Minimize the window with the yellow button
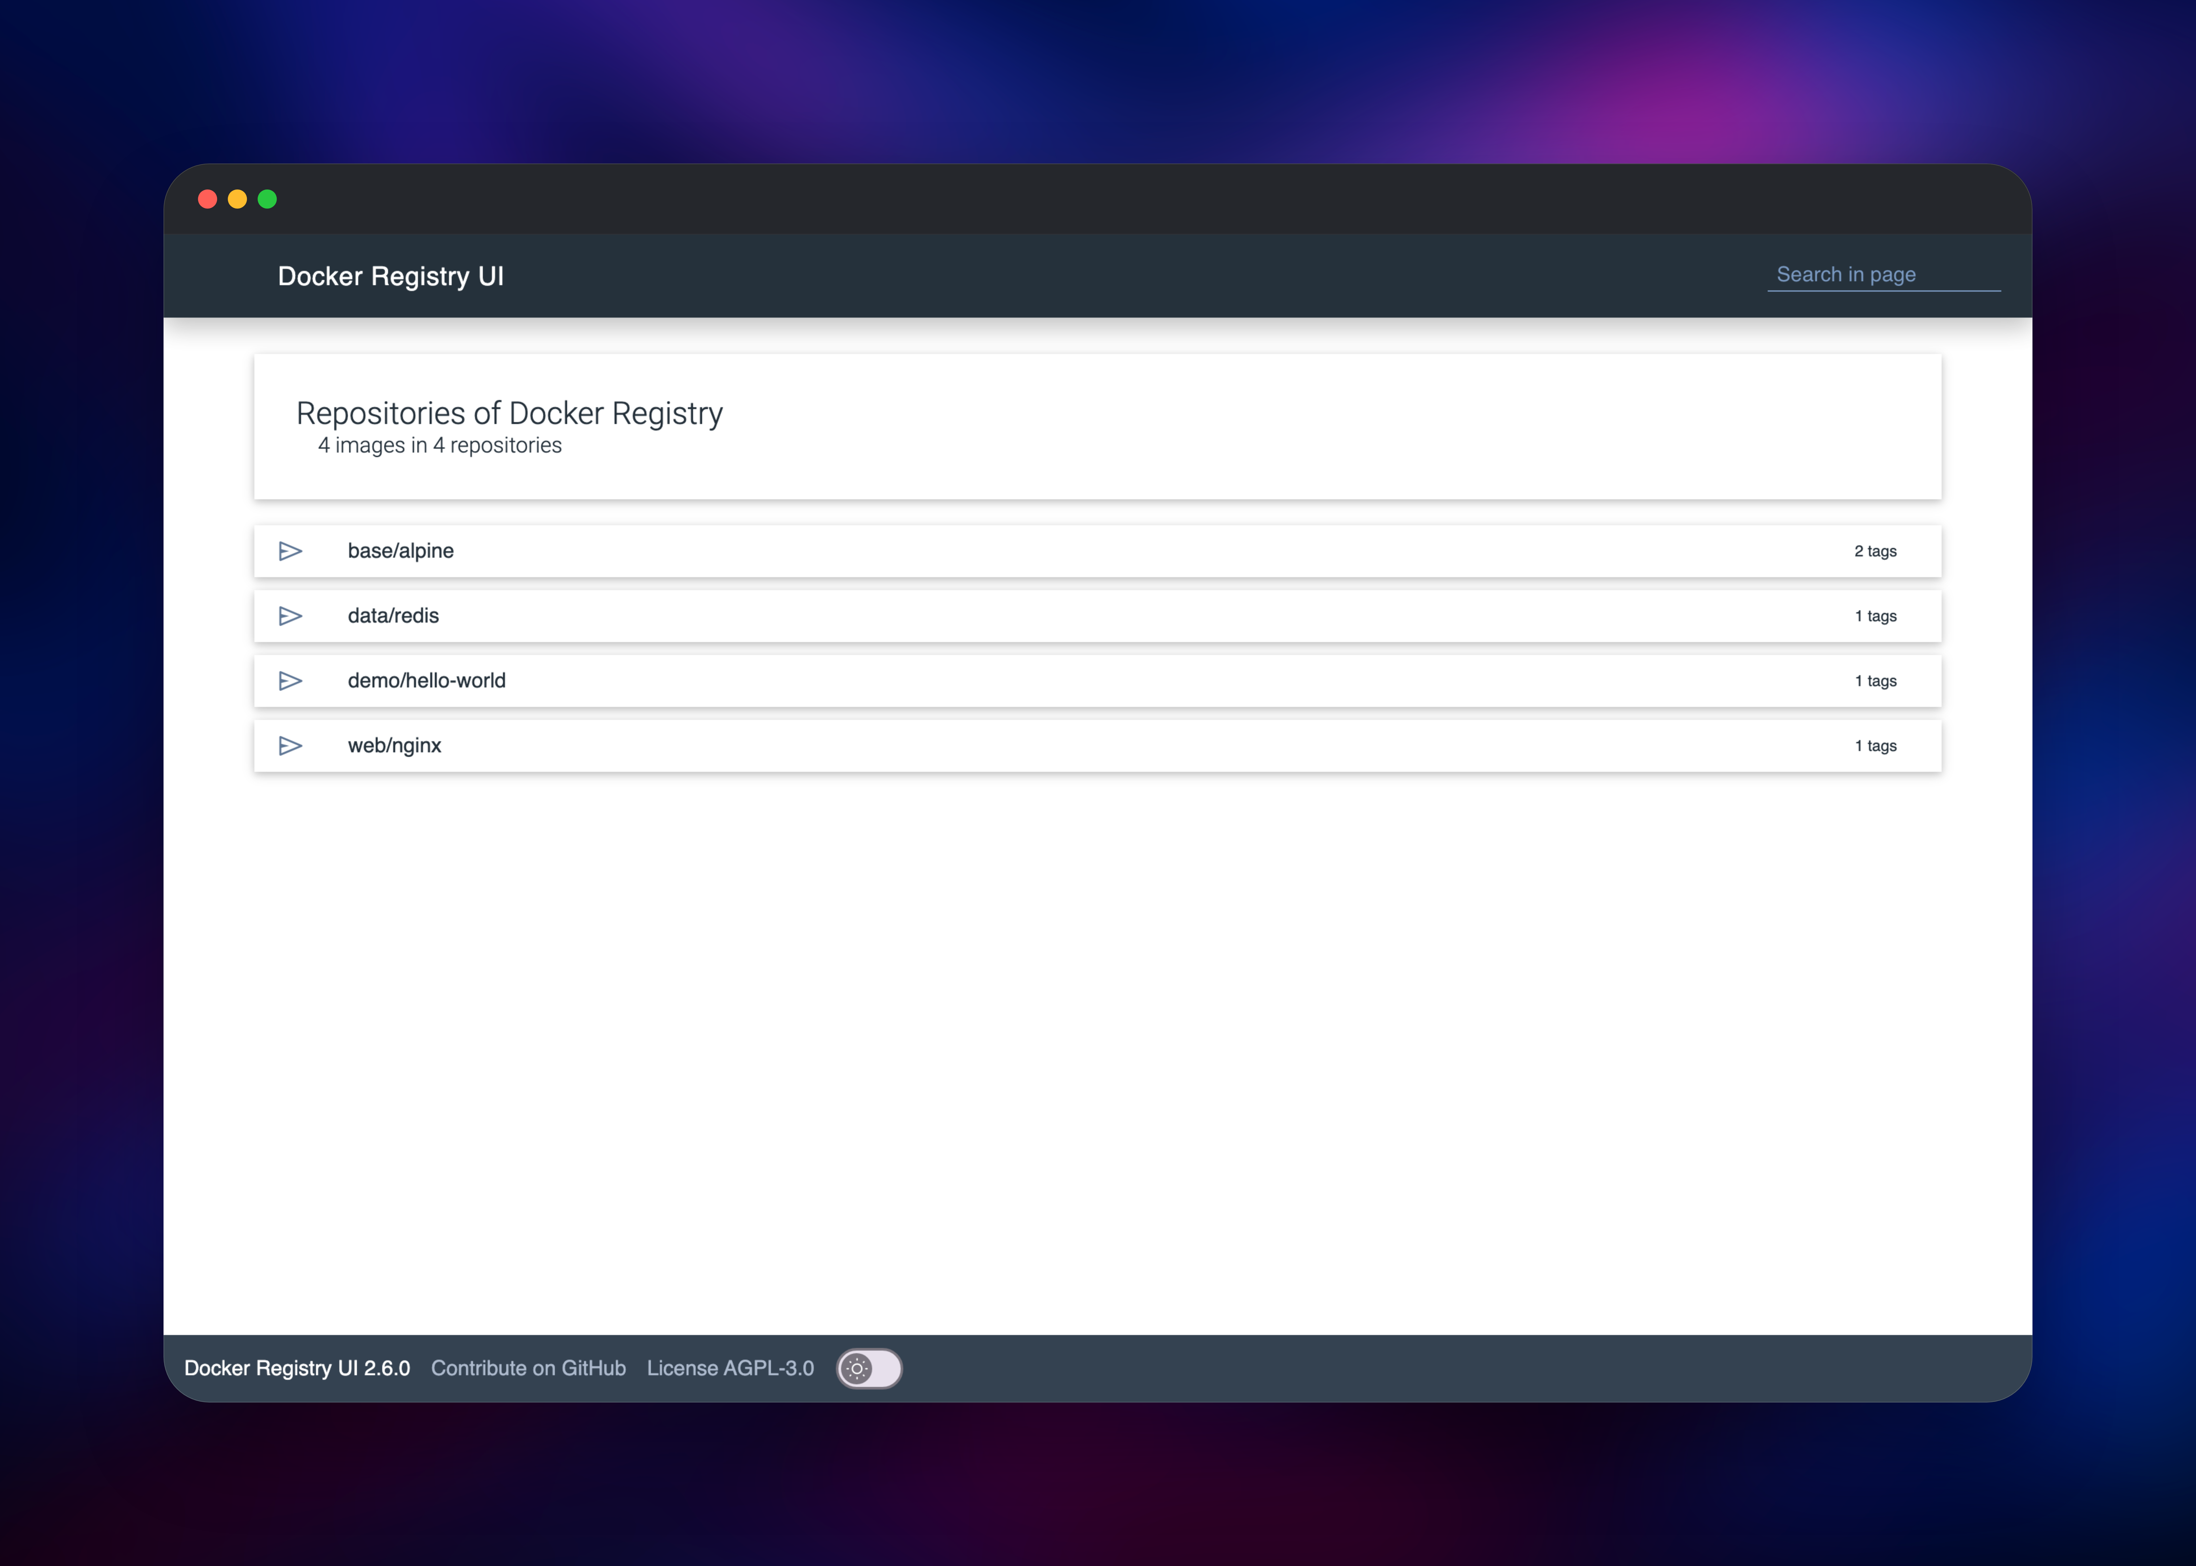2196x1566 pixels. point(237,199)
